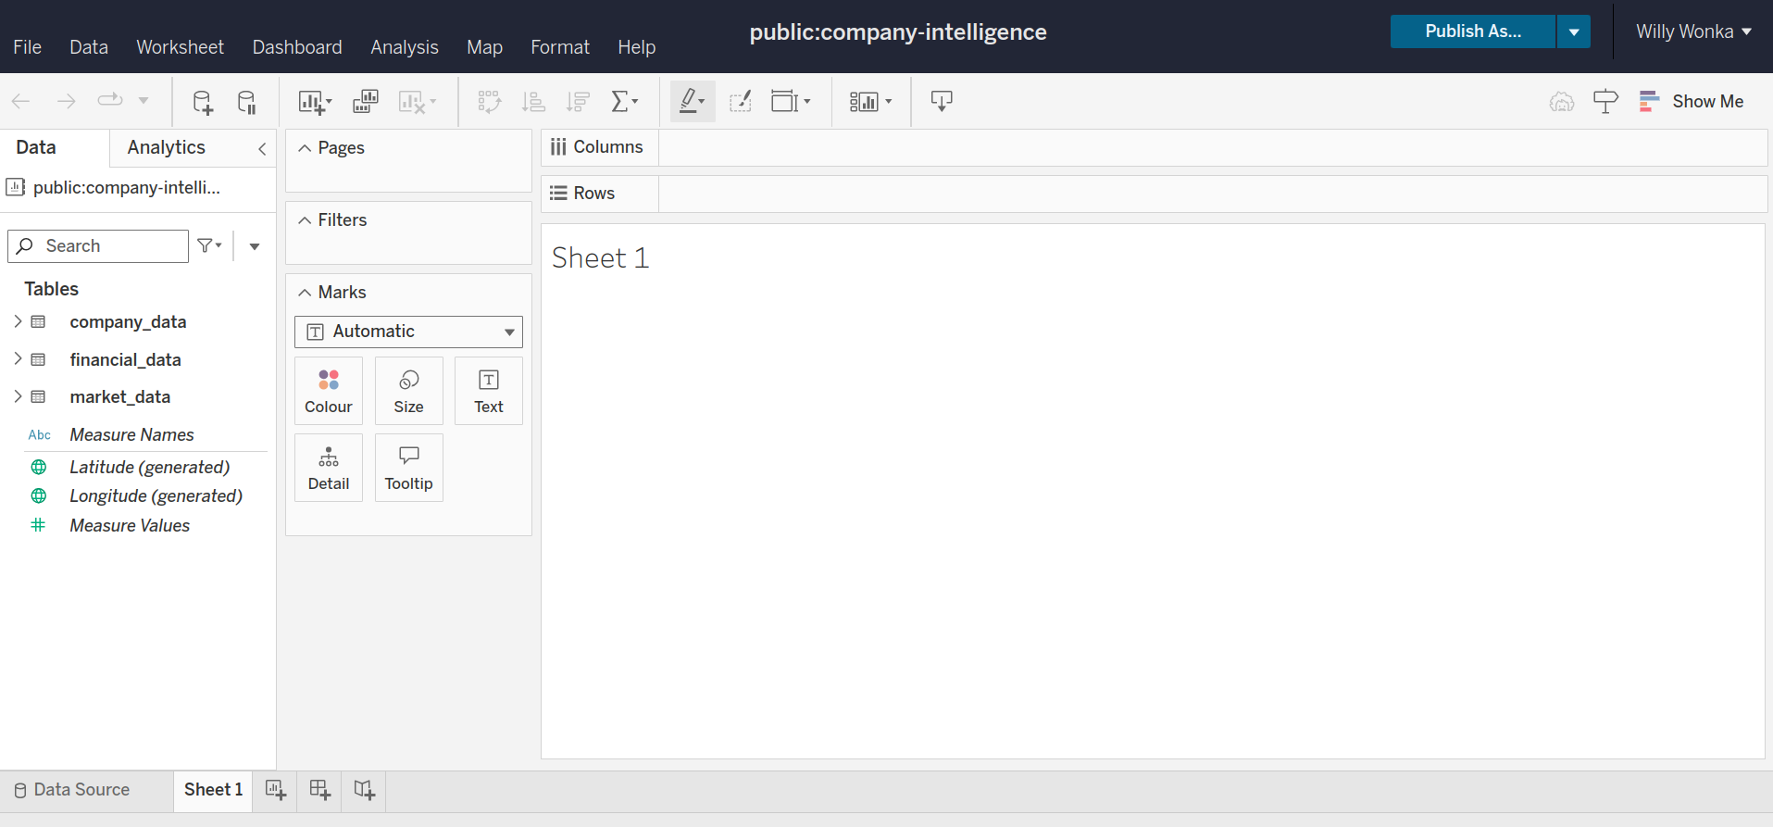Open the Publish As dropdown arrow
Image resolution: width=1773 pixels, height=827 pixels.
1574,31
